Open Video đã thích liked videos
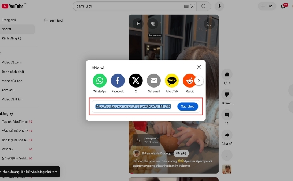 [x=12, y=99]
